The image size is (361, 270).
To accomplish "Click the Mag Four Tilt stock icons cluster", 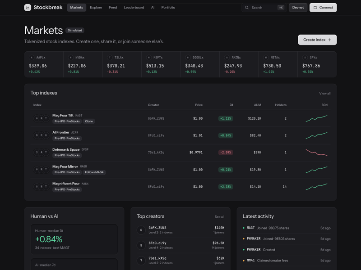I will point(41,118).
